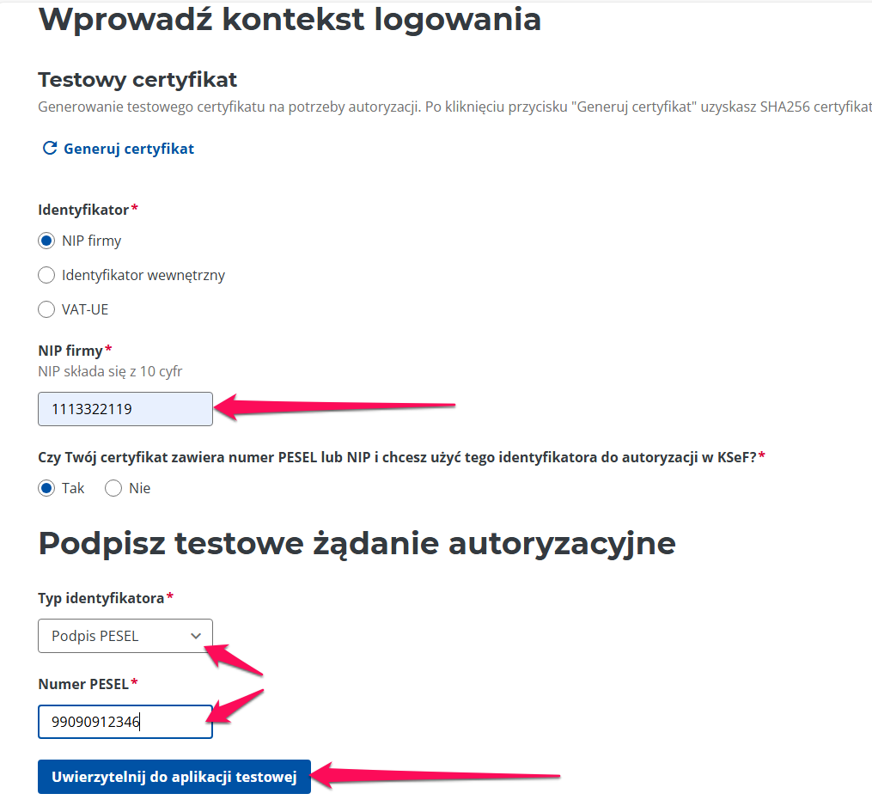Focus the NIP firmy number input
Image resolution: width=872 pixels, height=812 pixels.
click(125, 409)
